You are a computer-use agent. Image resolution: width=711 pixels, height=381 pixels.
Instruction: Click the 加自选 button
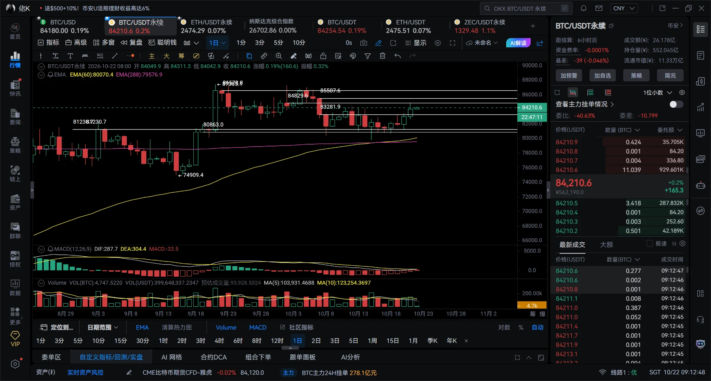(x=602, y=75)
